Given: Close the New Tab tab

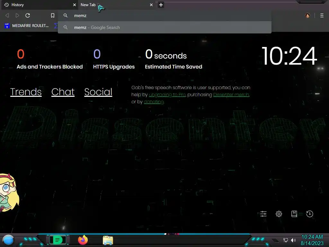Looking at the screenshot, I should pos(151,5).
